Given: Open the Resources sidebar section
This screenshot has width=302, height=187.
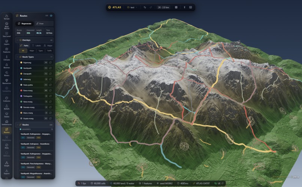Looking at the screenshot, I should coord(6,82).
